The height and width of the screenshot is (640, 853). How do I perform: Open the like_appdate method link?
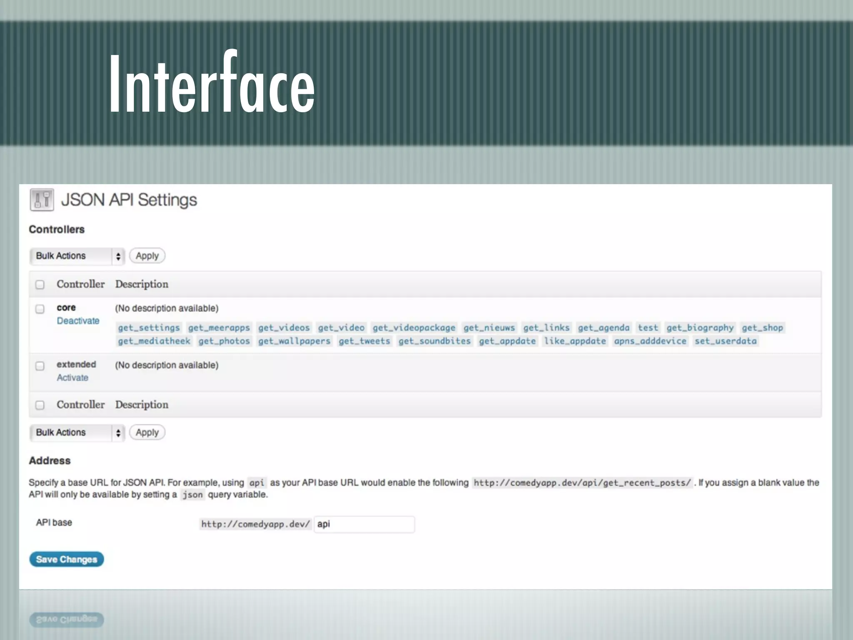575,341
